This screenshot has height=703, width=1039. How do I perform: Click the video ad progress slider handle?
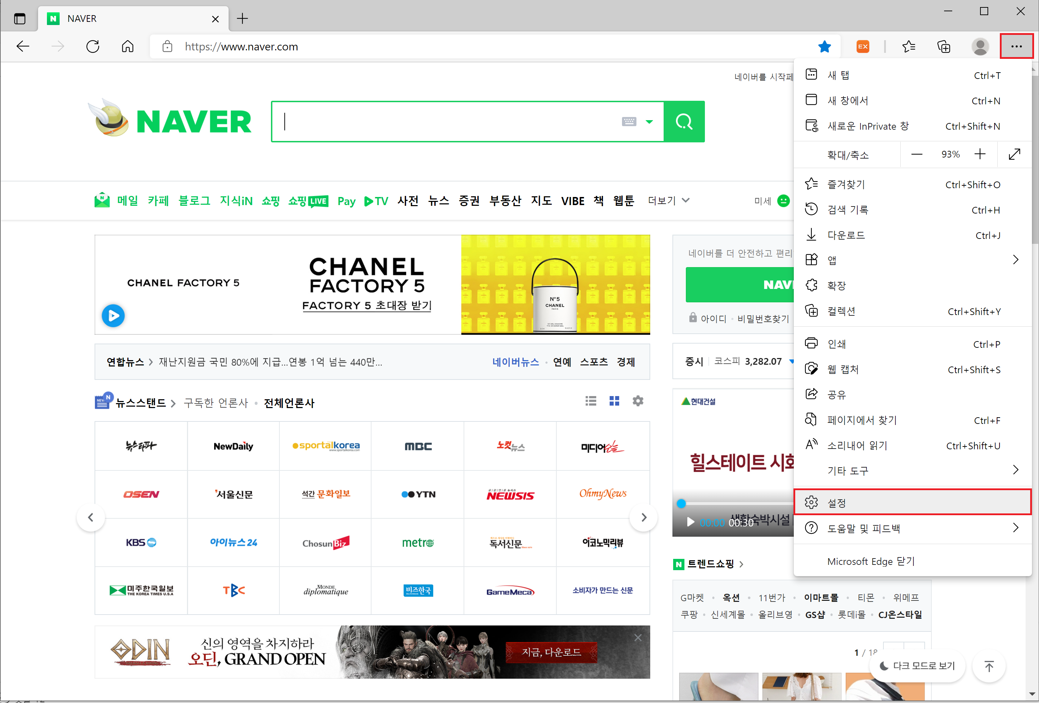[x=681, y=503]
